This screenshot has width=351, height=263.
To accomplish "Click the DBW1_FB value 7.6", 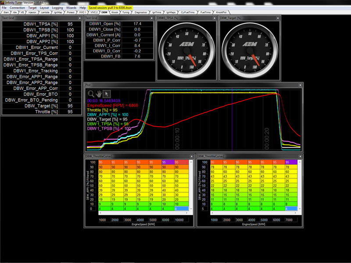I will tap(137, 57).
